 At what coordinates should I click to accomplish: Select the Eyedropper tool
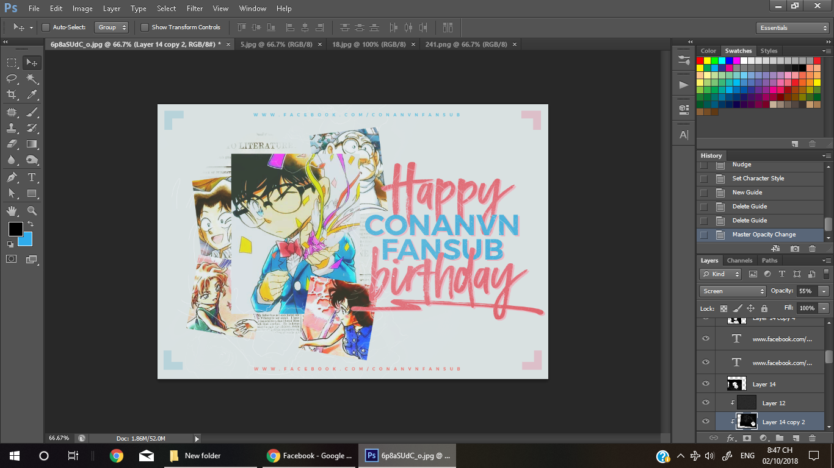(32, 94)
